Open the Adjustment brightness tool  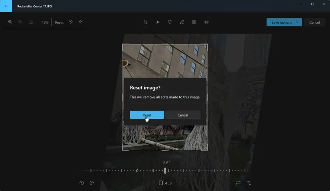(158, 22)
